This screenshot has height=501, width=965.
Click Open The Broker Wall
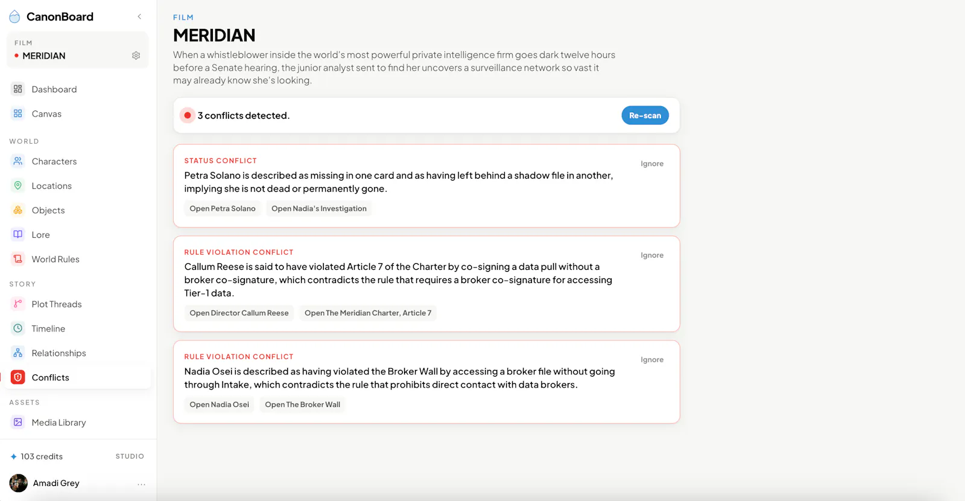click(x=302, y=405)
